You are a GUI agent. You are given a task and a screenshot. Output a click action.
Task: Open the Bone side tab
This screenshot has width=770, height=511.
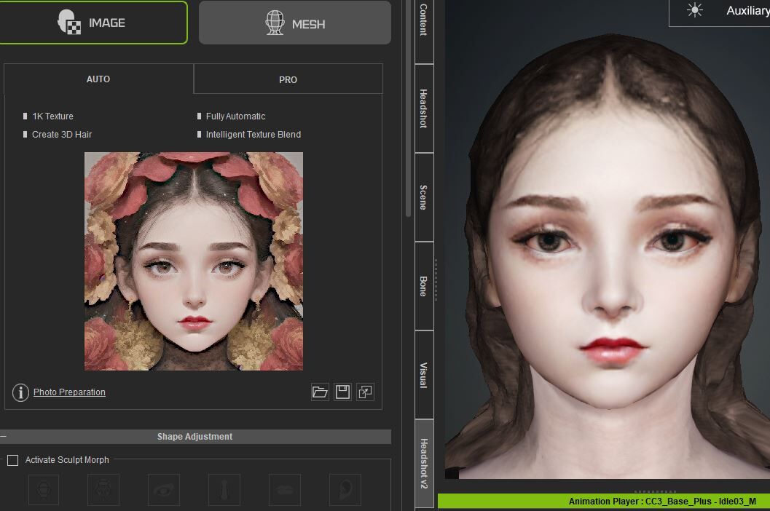coord(424,286)
